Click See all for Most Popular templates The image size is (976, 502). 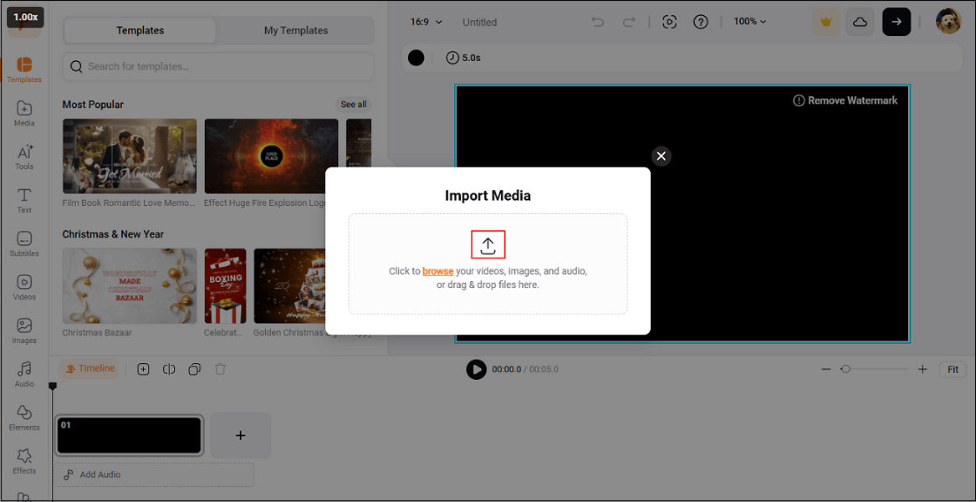(x=353, y=104)
